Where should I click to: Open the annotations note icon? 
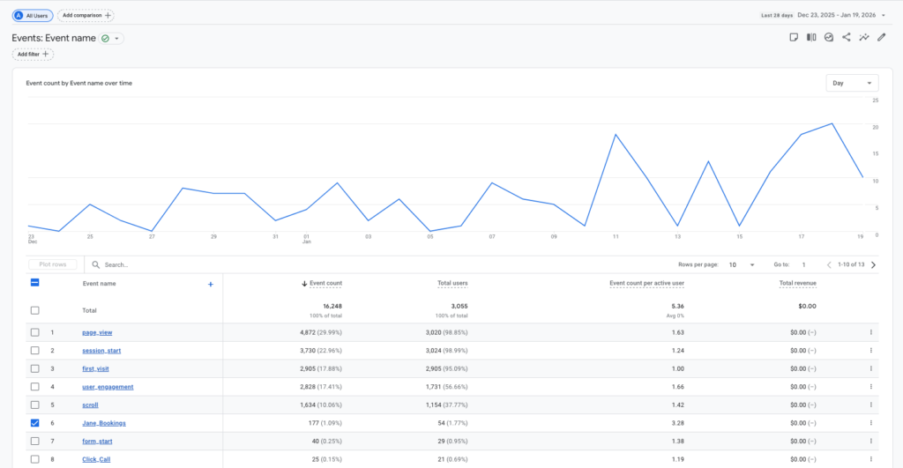coord(794,38)
